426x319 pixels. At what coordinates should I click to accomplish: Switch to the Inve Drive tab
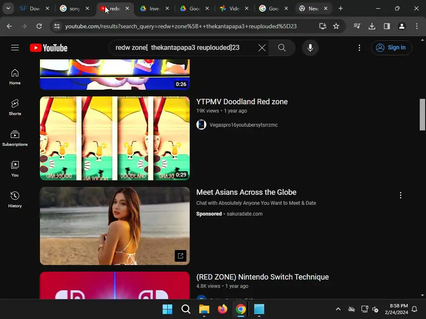[x=150, y=9]
